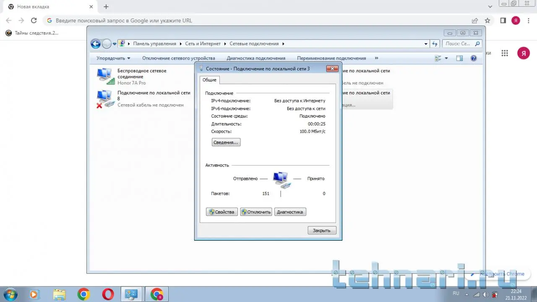
Task: Click the Закрыть button in the status dialog
Action: (x=322, y=230)
